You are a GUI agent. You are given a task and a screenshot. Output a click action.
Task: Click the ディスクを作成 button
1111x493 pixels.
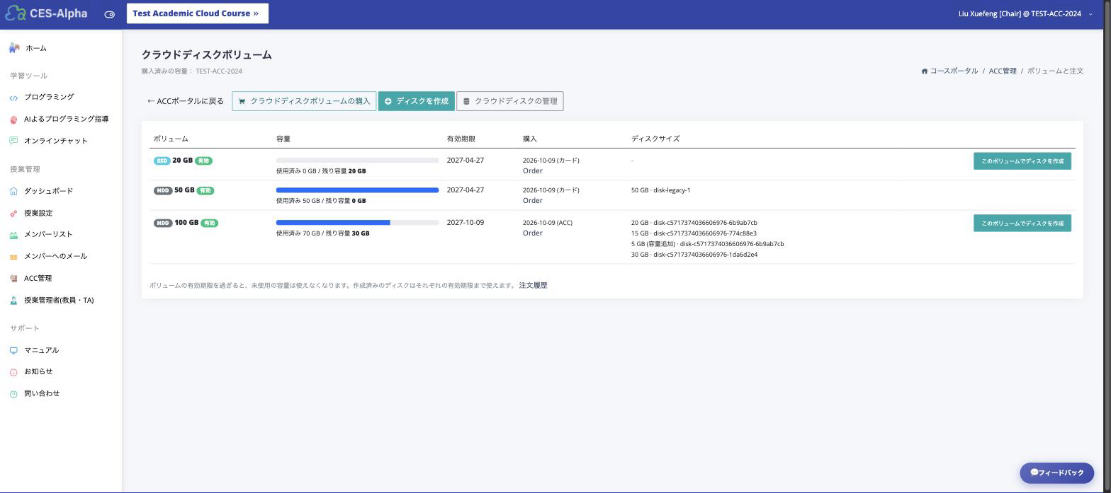(417, 101)
